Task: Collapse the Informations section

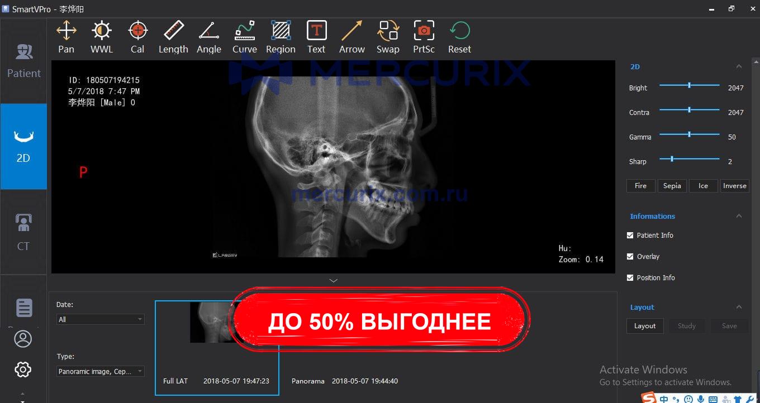Action: click(739, 216)
